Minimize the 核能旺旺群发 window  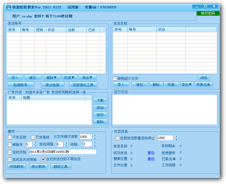point(197,6)
